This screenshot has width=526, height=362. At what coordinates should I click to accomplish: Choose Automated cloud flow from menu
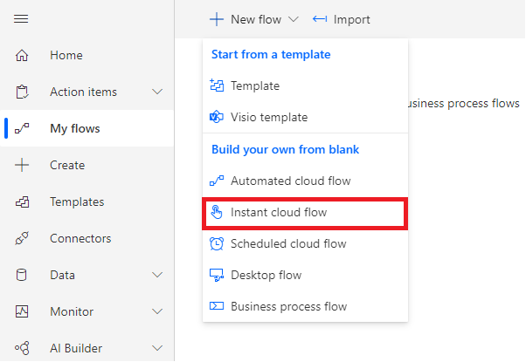(x=305, y=181)
